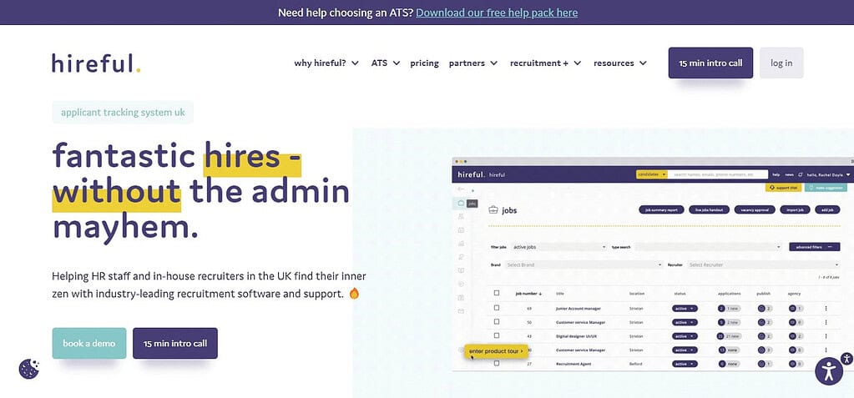Follow the Download our free help pack link

[497, 13]
